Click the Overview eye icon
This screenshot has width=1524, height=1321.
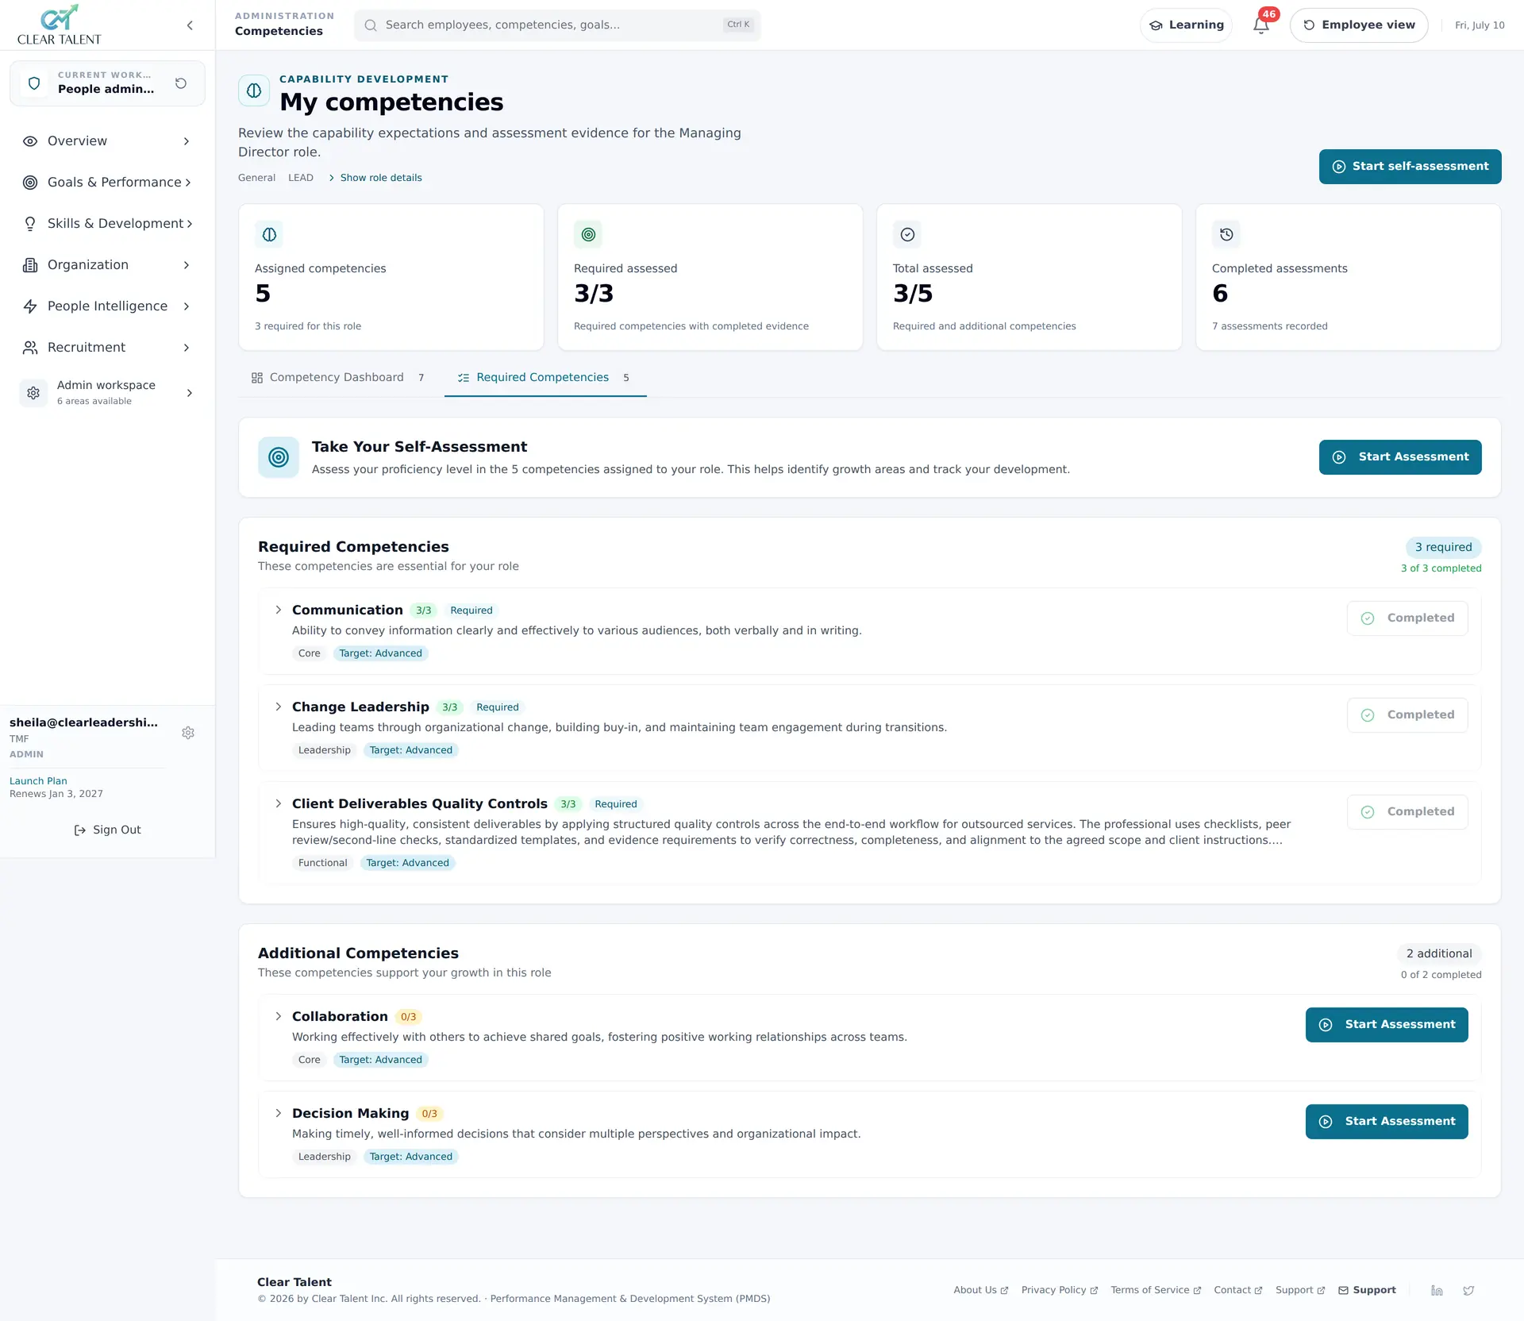click(x=30, y=141)
